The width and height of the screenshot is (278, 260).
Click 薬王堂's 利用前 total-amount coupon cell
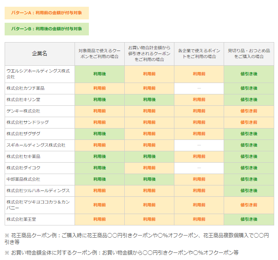(149, 220)
